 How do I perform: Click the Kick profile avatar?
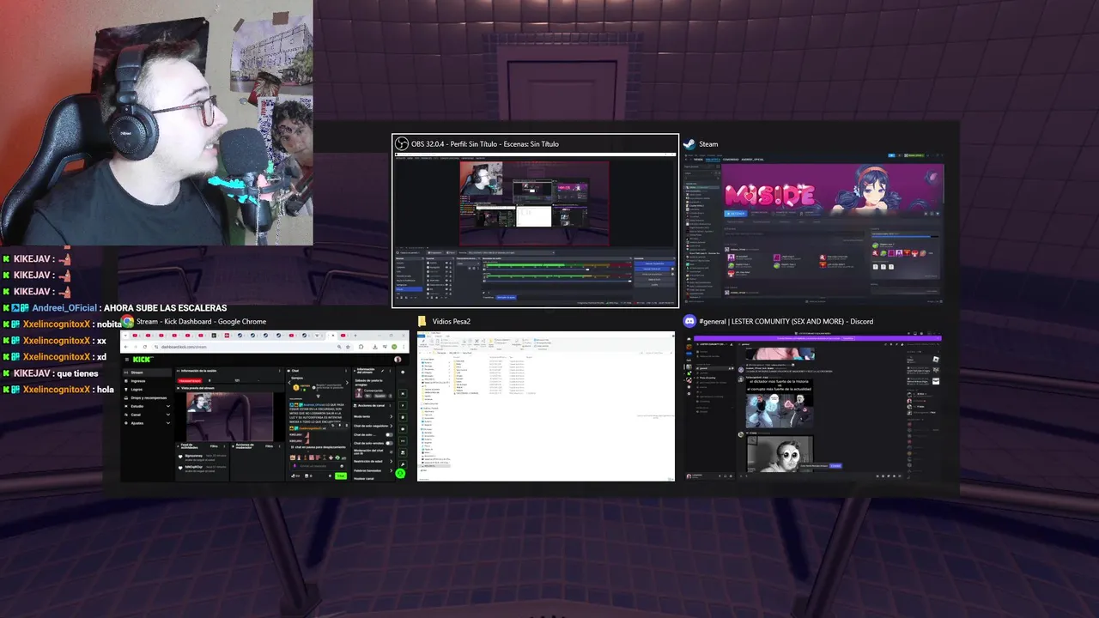coord(398,360)
